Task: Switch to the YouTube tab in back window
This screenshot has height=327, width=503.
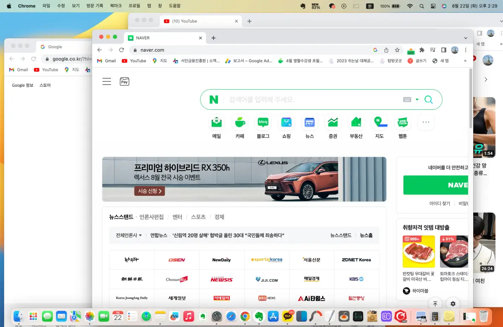Action: [x=201, y=21]
